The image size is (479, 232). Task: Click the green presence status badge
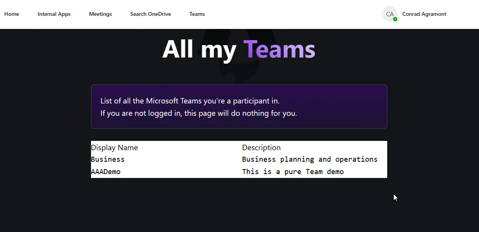tap(395, 19)
